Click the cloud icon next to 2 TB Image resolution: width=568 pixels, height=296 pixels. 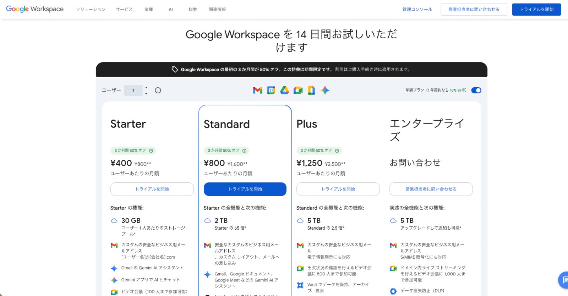coord(207,220)
